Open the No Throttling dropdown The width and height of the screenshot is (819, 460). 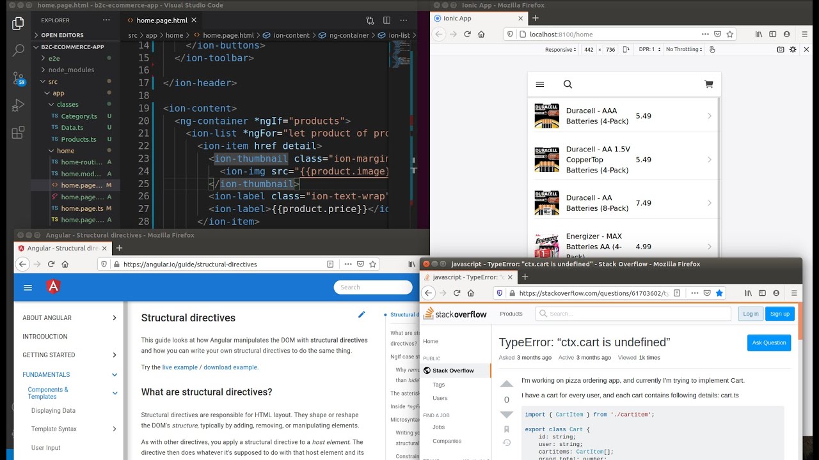point(685,49)
